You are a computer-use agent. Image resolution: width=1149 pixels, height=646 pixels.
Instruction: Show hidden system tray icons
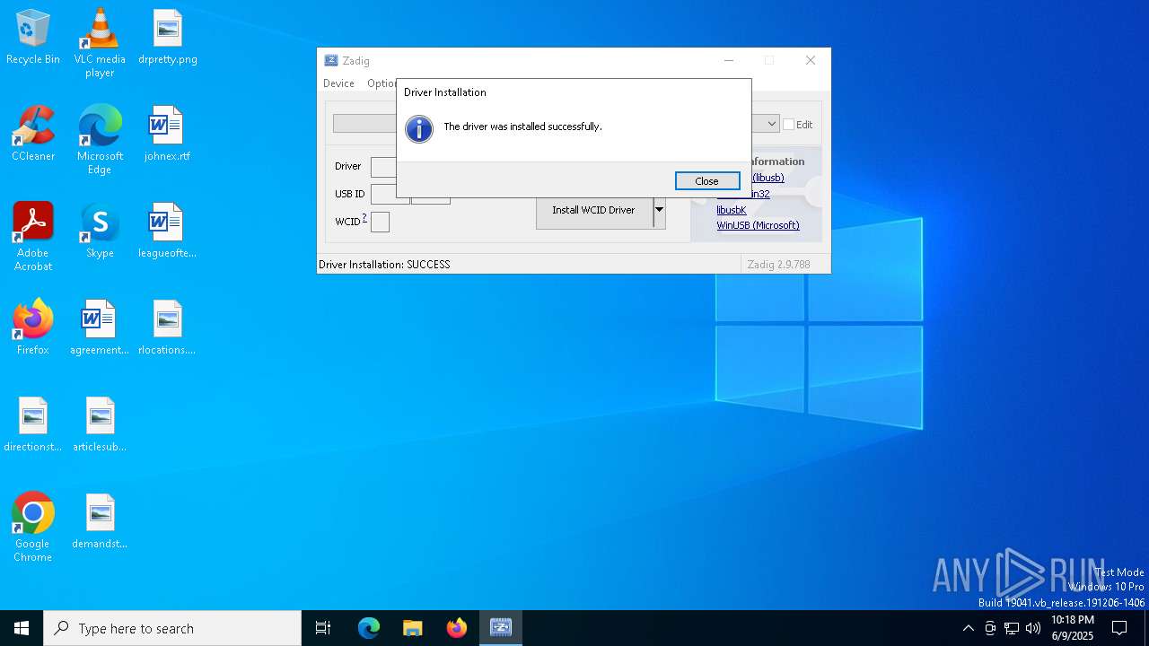click(968, 628)
